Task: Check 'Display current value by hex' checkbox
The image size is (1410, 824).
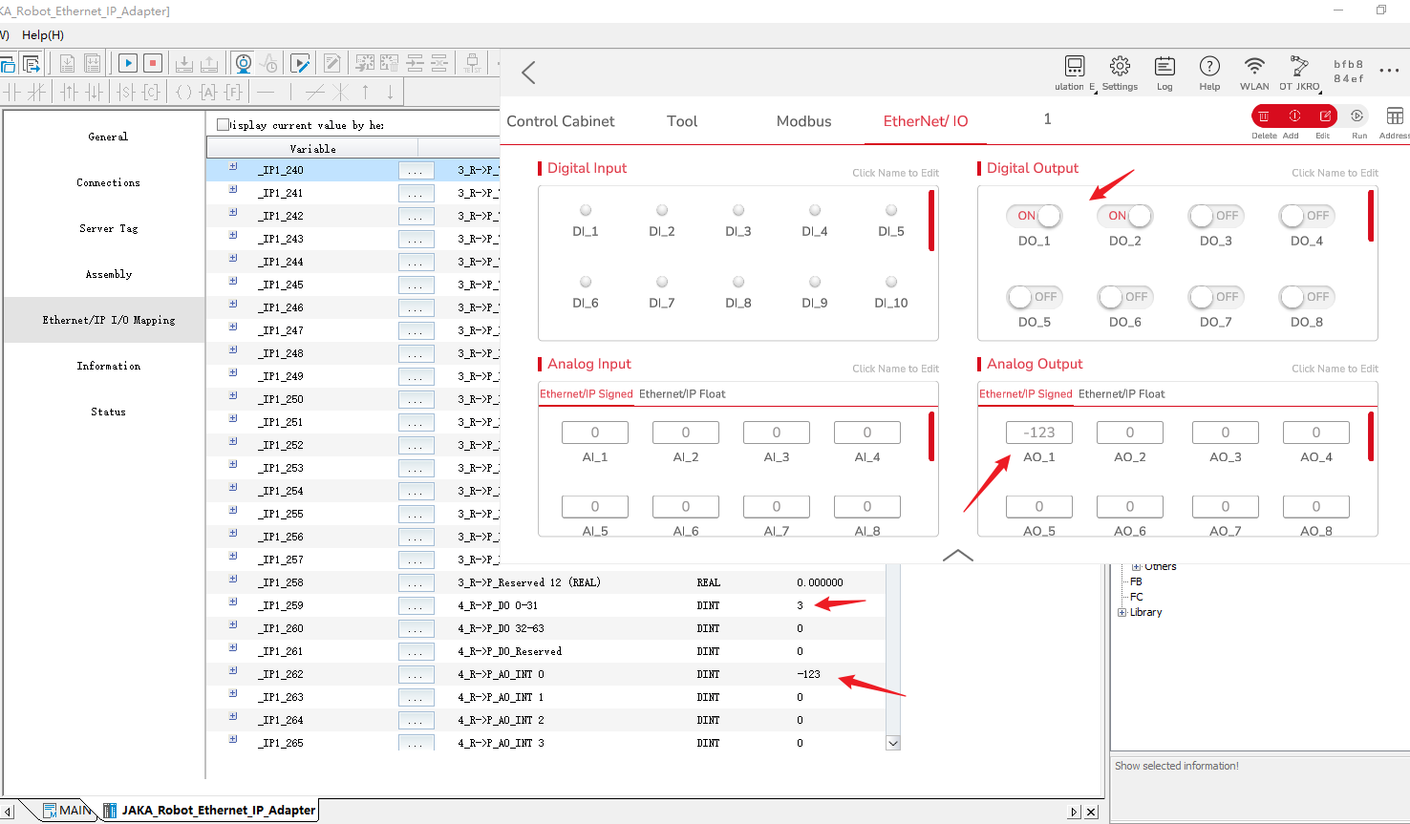Action: (x=224, y=124)
